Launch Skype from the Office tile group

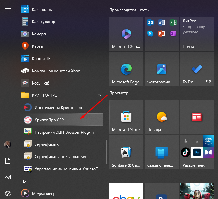tap(150, 34)
